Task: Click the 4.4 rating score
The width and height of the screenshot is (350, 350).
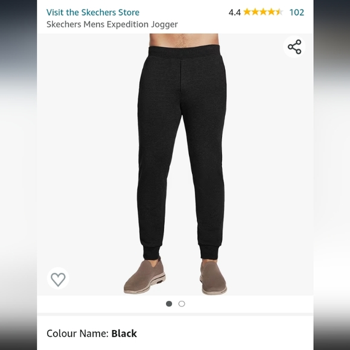Action: 235,13
